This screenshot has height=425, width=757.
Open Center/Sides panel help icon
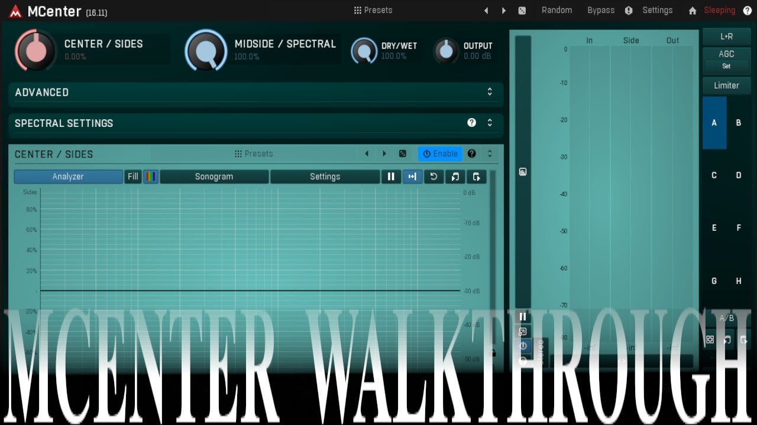tap(471, 153)
